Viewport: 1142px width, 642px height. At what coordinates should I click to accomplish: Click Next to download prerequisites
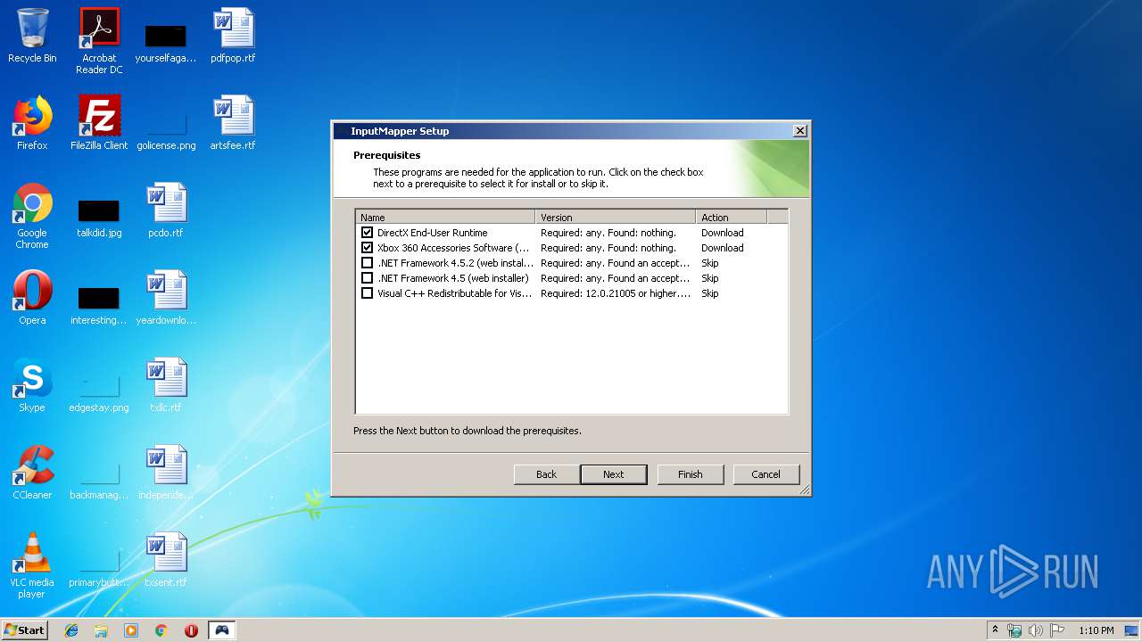pos(614,474)
